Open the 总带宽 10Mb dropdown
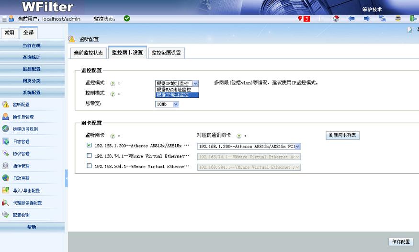The image size is (419, 252). click(x=167, y=104)
